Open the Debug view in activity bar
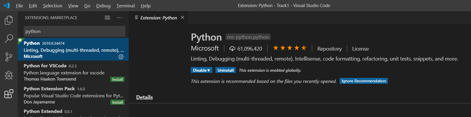This screenshot has height=117, width=471. pos(9,76)
